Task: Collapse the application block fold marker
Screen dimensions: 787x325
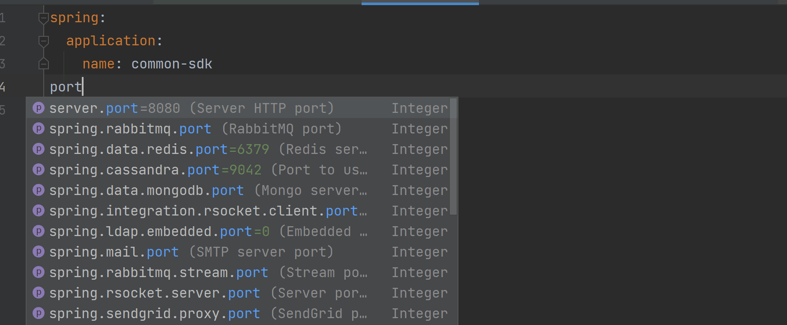Action: coord(43,41)
